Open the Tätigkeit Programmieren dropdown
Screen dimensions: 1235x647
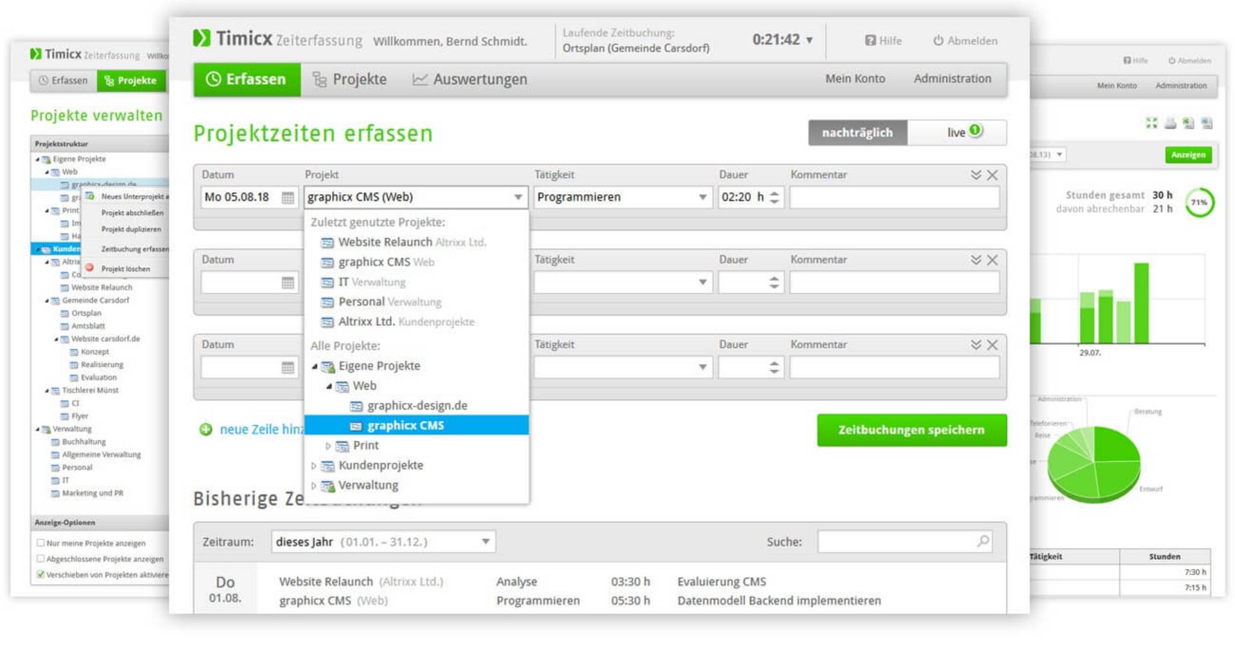pos(702,197)
